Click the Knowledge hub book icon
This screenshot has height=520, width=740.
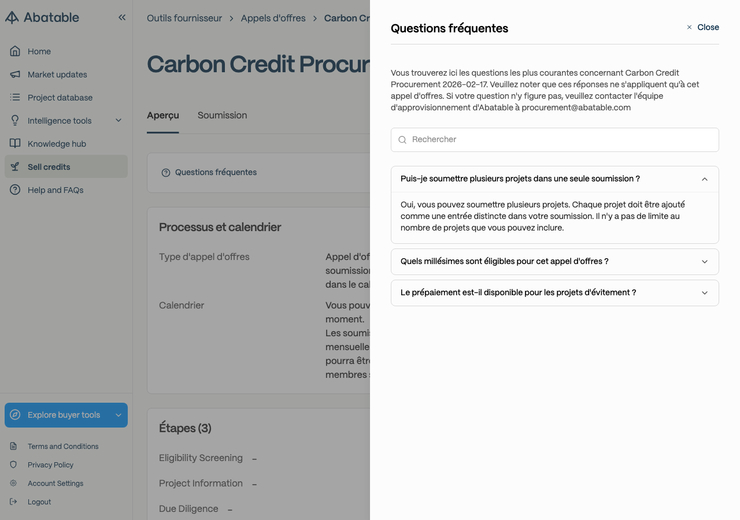point(15,144)
